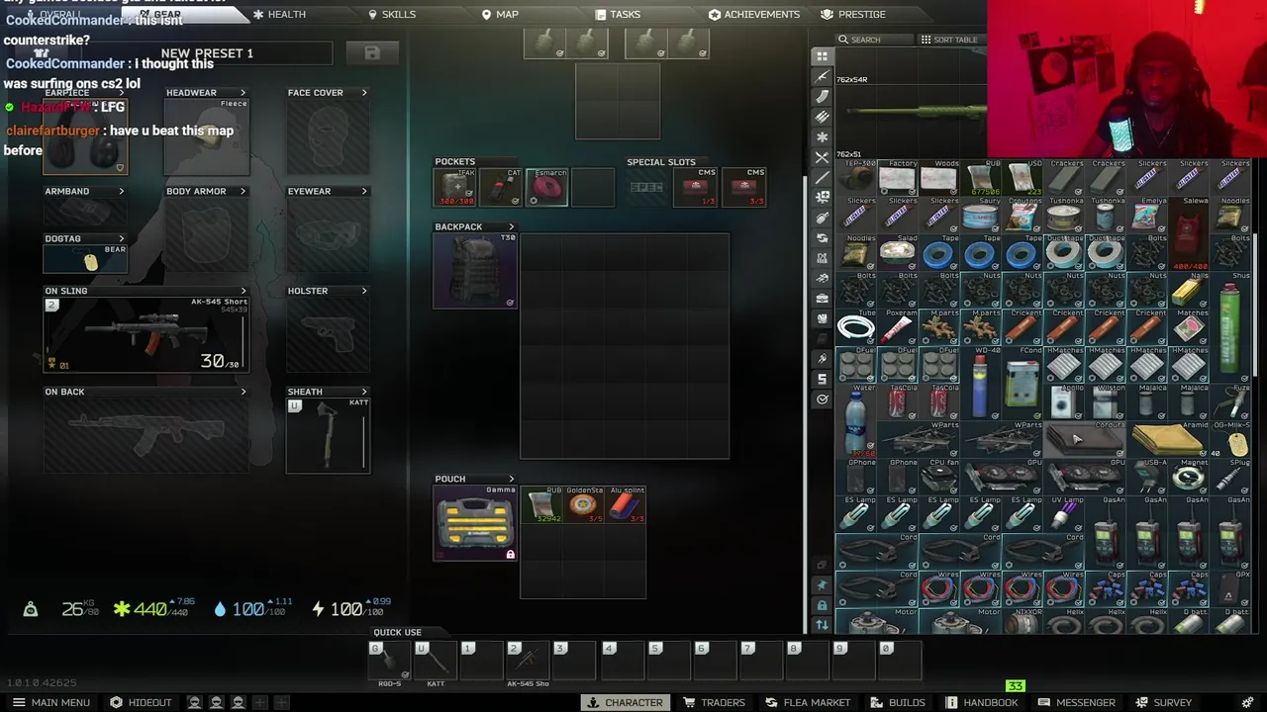Toggle the stash lock icon
Viewport: 1267px width, 712px height.
tap(823, 605)
